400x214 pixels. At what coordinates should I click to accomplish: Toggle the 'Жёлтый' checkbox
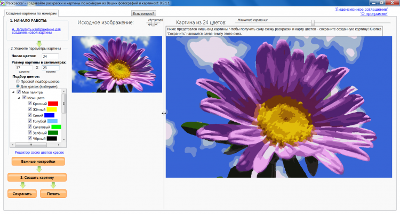[29, 109]
